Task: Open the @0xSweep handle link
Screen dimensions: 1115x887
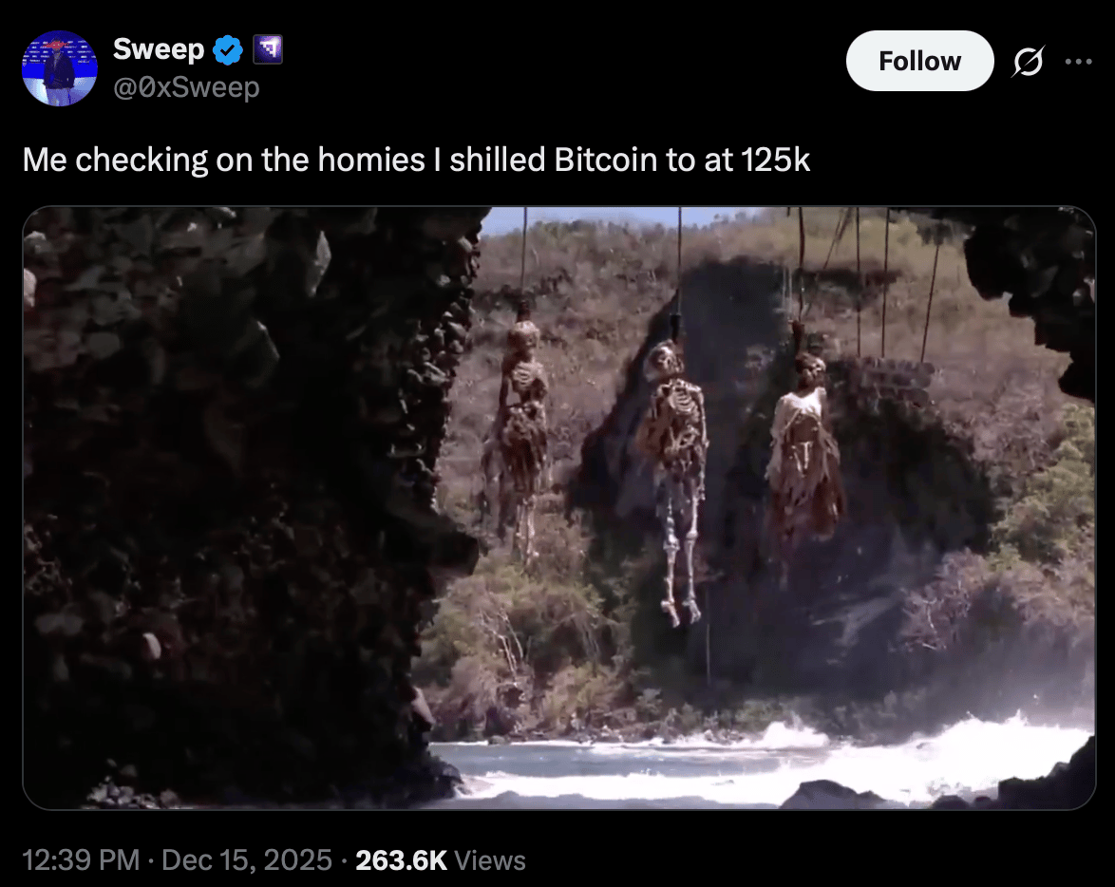Action: 186,87
